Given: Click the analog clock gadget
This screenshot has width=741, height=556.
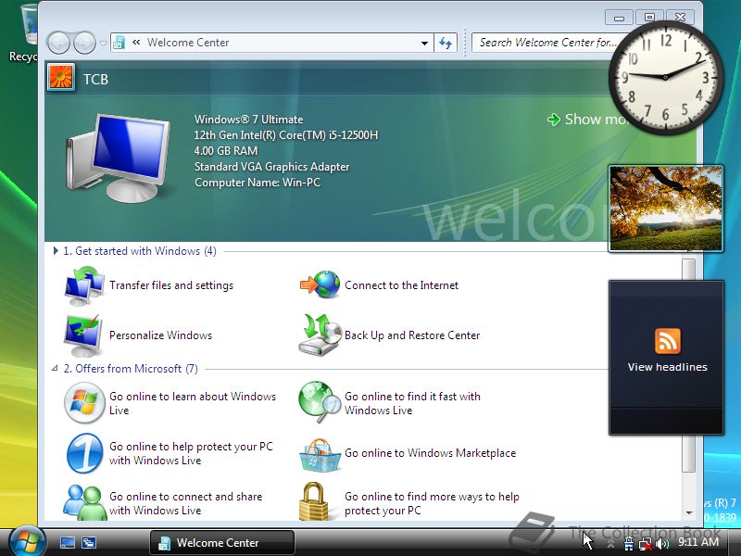Looking at the screenshot, I should [665, 77].
